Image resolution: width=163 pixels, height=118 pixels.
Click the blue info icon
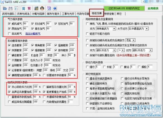tap(55, 8)
